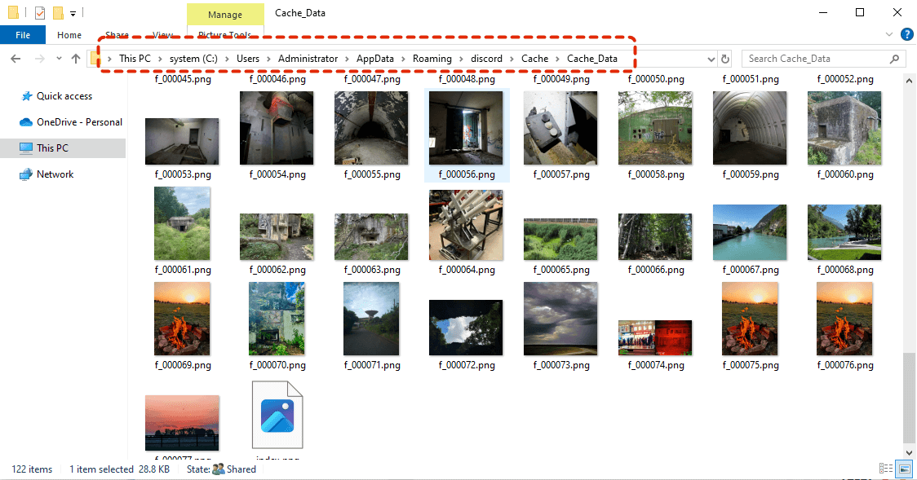
Task: Focus the Search Cache_Data field
Action: click(x=823, y=59)
